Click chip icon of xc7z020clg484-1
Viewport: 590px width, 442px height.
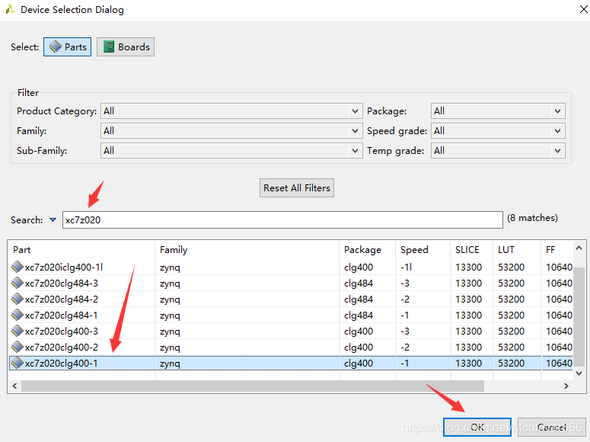18,315
